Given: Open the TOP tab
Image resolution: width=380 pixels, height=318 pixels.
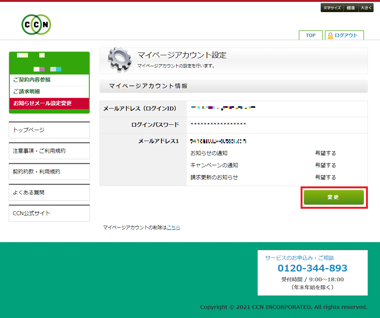Looking at the screenshot, I should coord(310,35).
